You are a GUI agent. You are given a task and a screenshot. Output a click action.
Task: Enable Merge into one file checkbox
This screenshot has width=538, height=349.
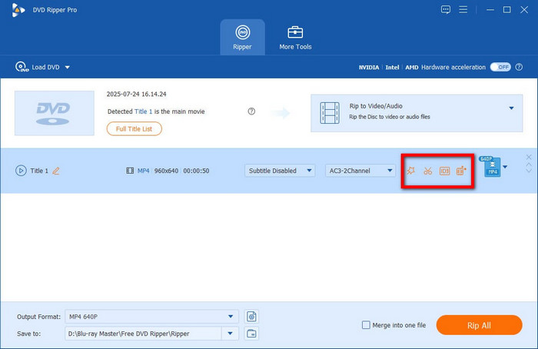[366, 325]
